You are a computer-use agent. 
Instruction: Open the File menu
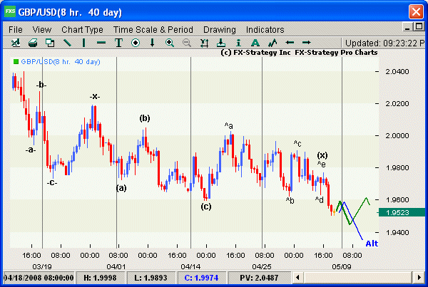(x=15, y=29)
